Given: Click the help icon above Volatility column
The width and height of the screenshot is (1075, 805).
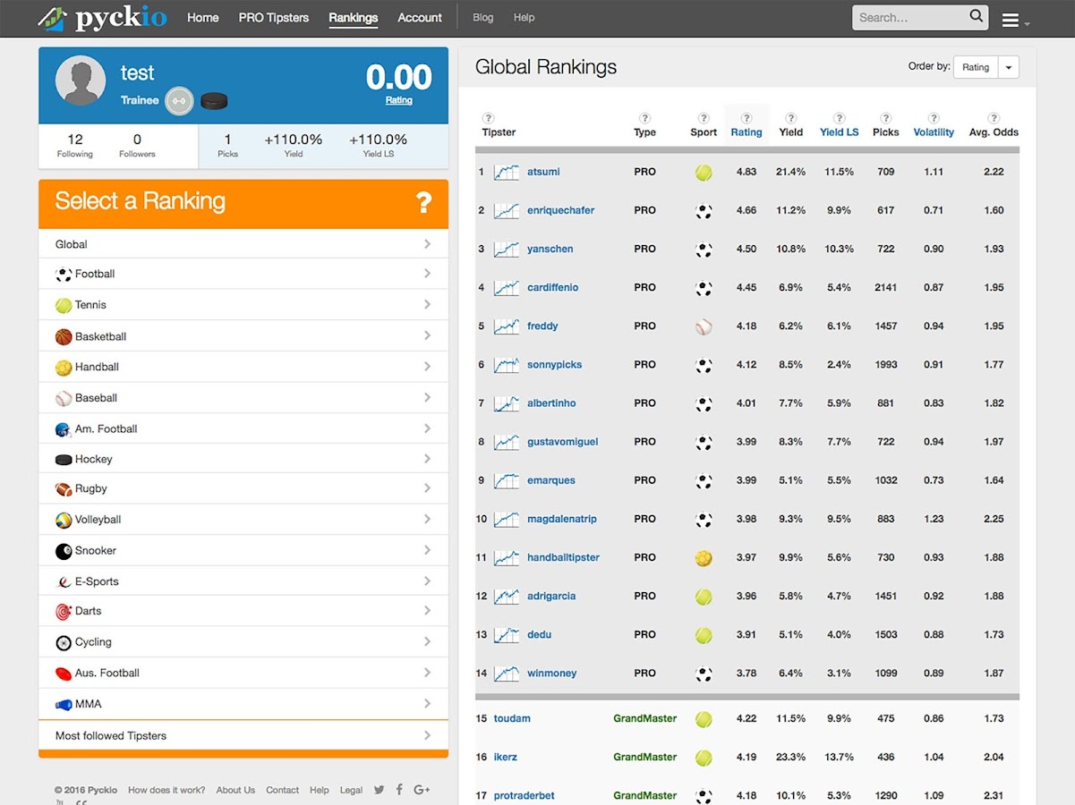Looking at the screenshot, I should tap(934, 118).
